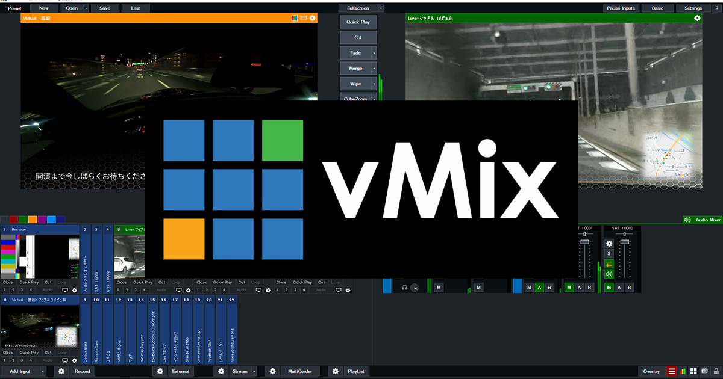Toggle mute M button on SRT 10002 channel
723x379 pixels.
pyautogui.click(x=609, y=288)
